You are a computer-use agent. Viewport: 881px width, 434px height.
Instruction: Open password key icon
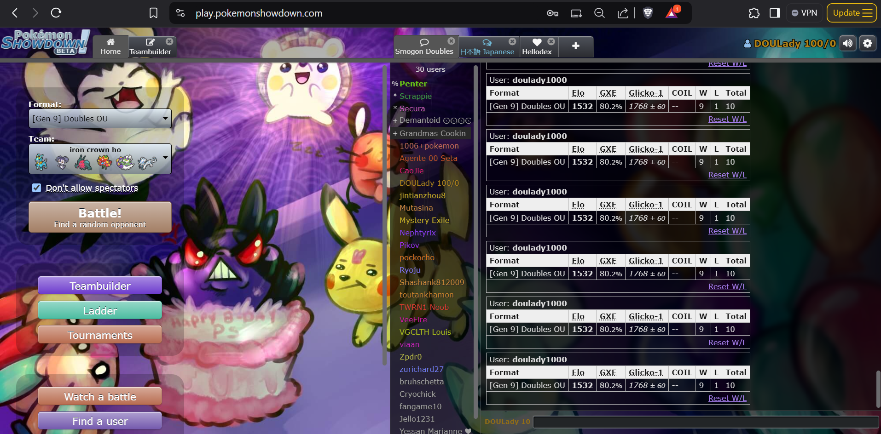[x=552, y=13]
